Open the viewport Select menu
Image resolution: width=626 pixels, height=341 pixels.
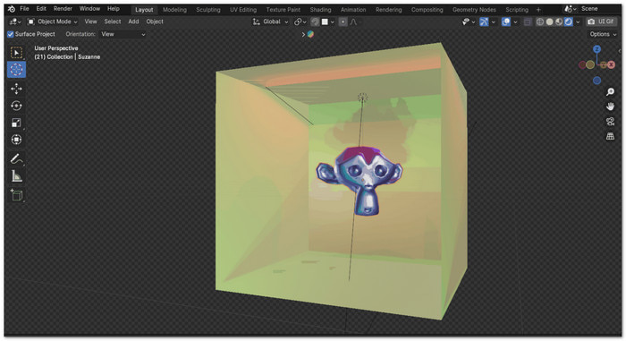113,21
